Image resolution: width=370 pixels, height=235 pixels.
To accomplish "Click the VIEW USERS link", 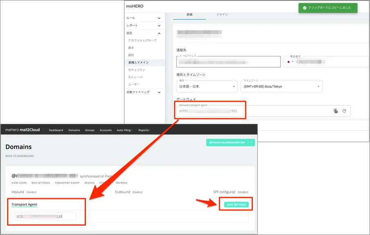I will (x=19, y=183).
